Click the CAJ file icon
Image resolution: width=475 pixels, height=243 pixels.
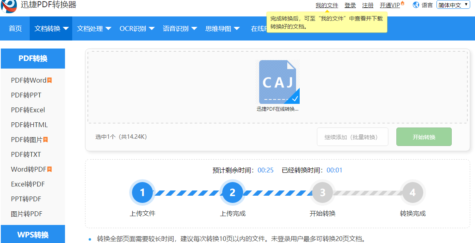[278, 81]
